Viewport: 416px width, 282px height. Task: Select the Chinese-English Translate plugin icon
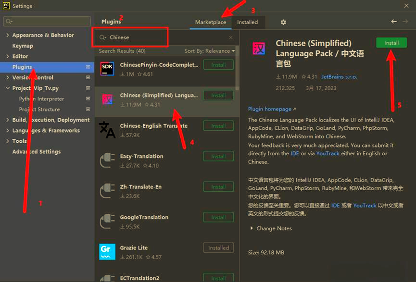pyautogui.click(x=107, y=130)
